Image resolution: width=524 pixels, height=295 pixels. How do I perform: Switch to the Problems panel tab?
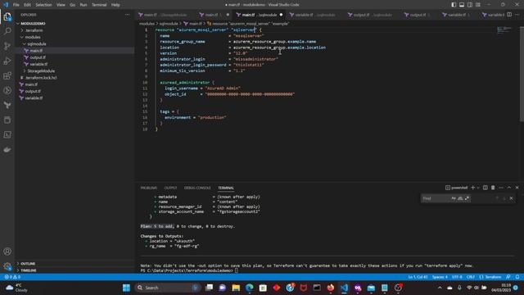[x=149, y=188]
